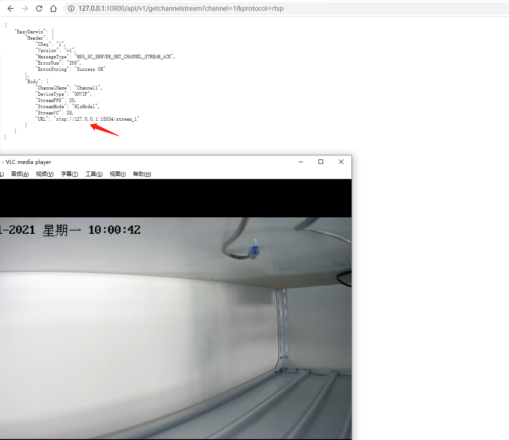The image size is (509, 440).
Task: Select the MessageType value text
Action: coord(124,57)
